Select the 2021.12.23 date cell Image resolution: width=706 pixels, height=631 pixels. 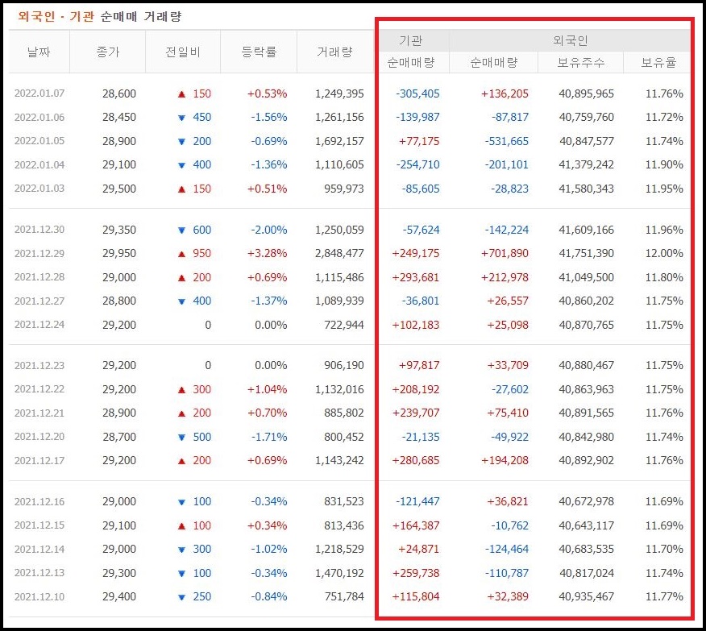39,365
